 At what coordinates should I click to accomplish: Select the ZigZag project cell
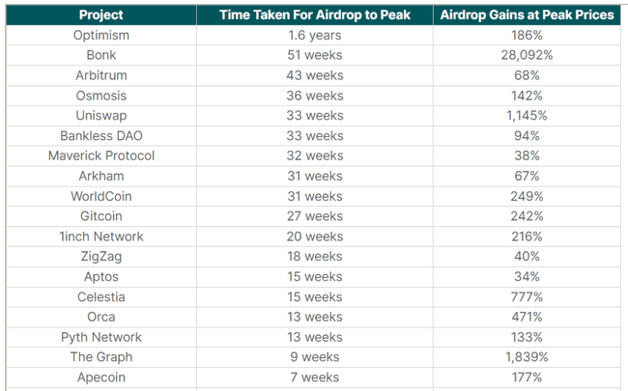[x=101, y=257]
